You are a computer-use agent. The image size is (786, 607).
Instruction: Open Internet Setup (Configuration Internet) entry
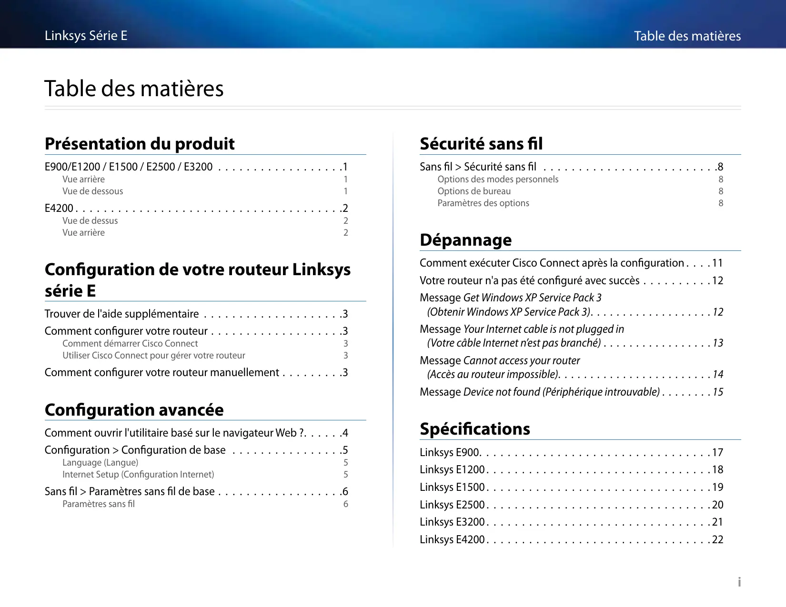pos(138,475)
